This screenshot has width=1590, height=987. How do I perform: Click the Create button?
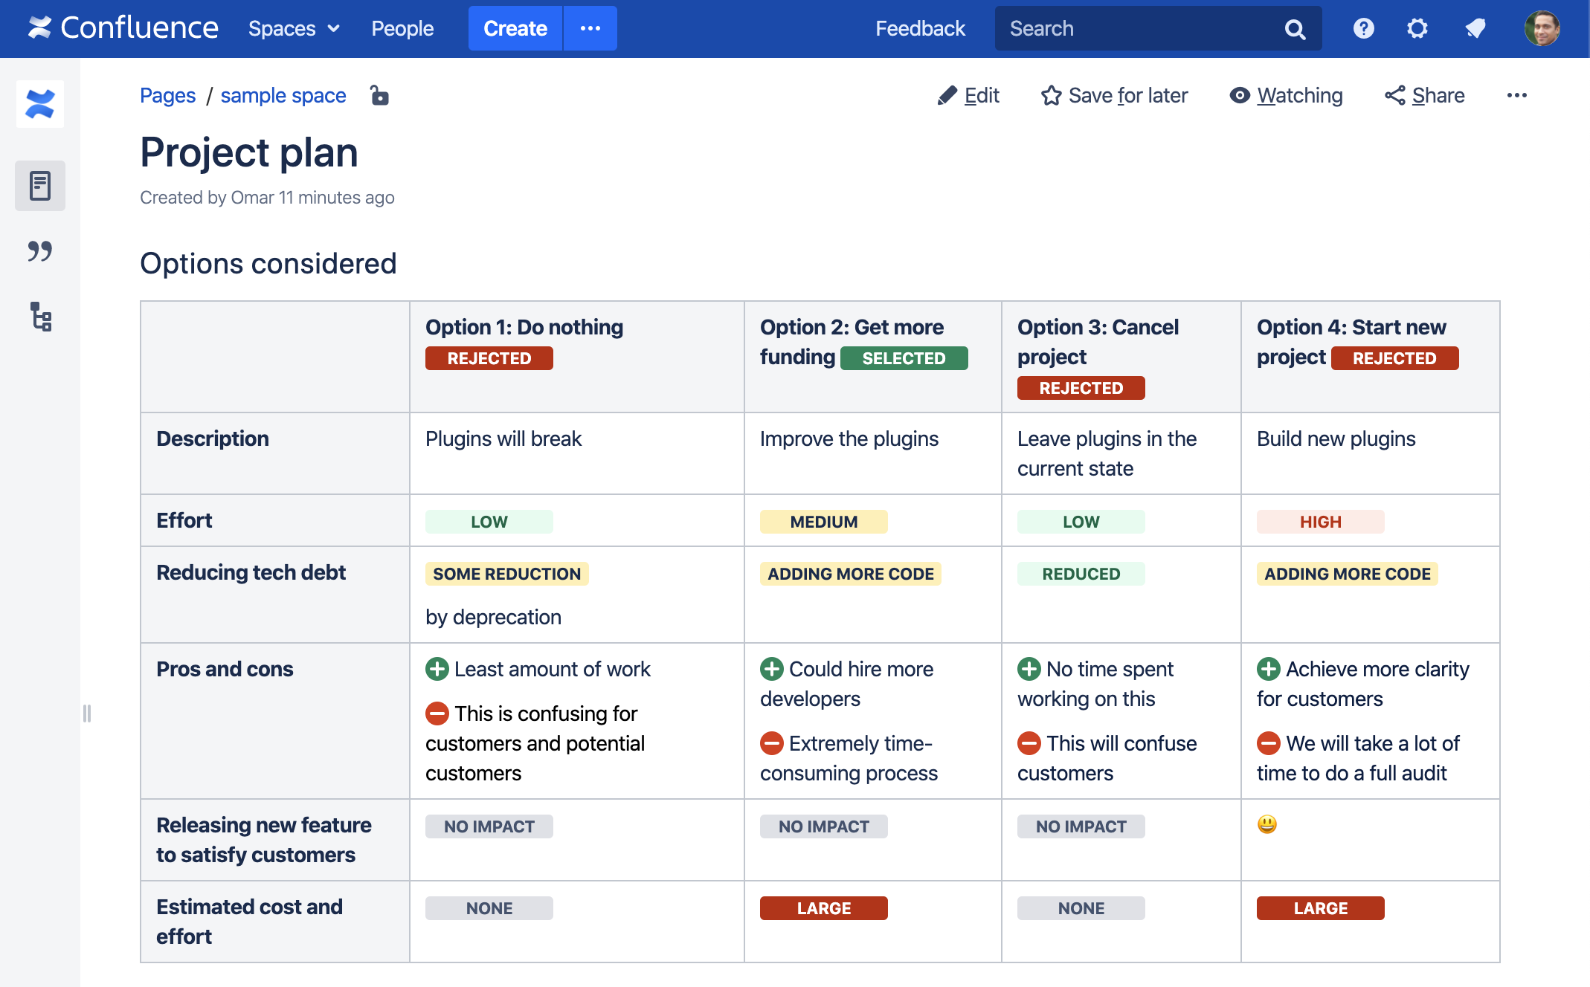tap(514, 28)
